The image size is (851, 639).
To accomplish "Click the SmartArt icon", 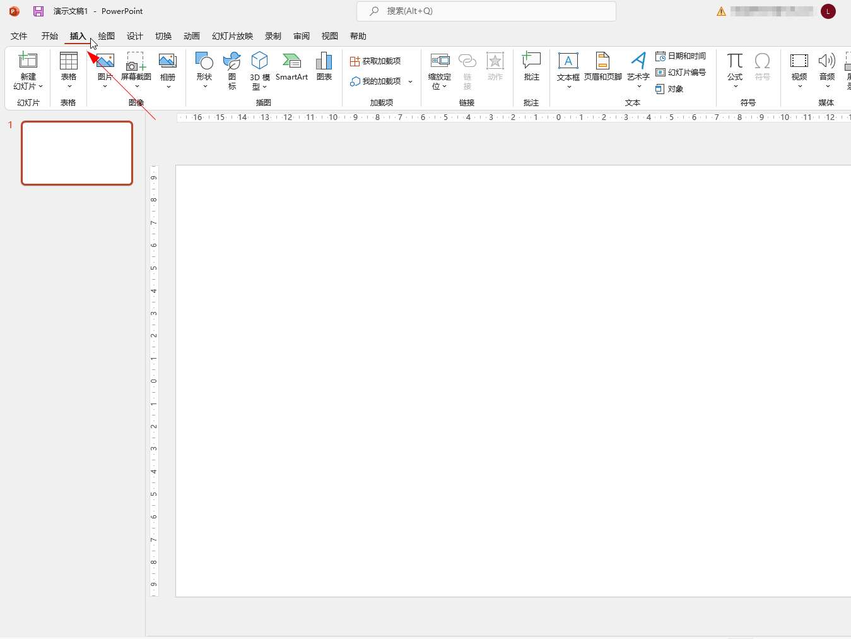I will click(291, 61).
